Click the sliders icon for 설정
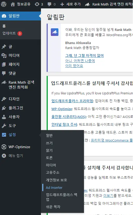Image resolution: width=133 pixels, height=215 pixels. 4,135
